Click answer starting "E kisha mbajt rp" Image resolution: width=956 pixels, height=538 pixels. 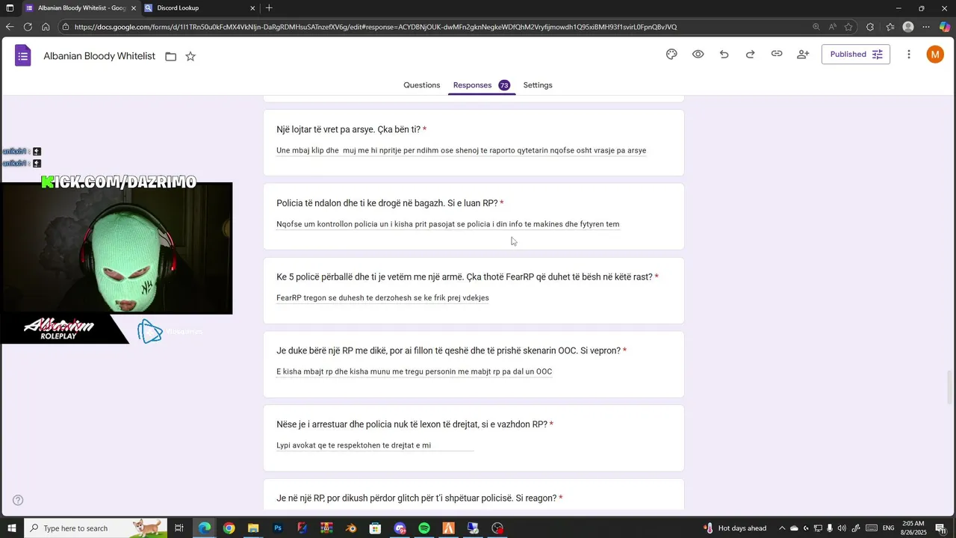(x=415, y=371)
